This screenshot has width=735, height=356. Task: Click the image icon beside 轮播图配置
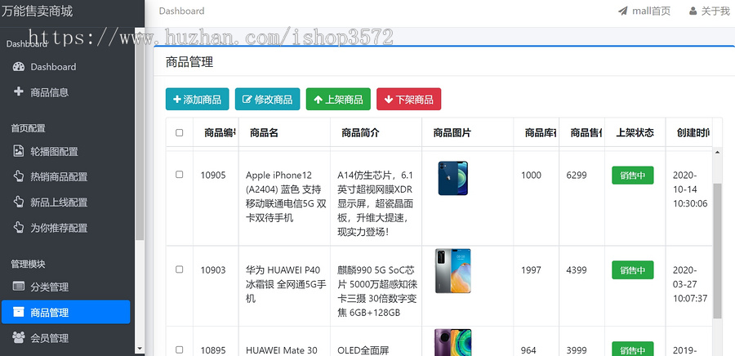[18, 151]
